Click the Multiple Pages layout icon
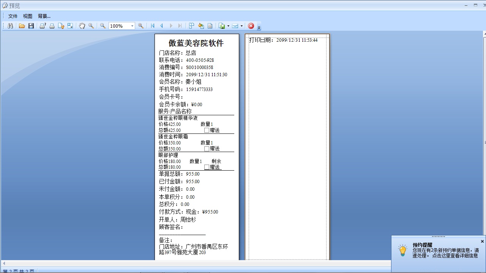 (192, 26)
